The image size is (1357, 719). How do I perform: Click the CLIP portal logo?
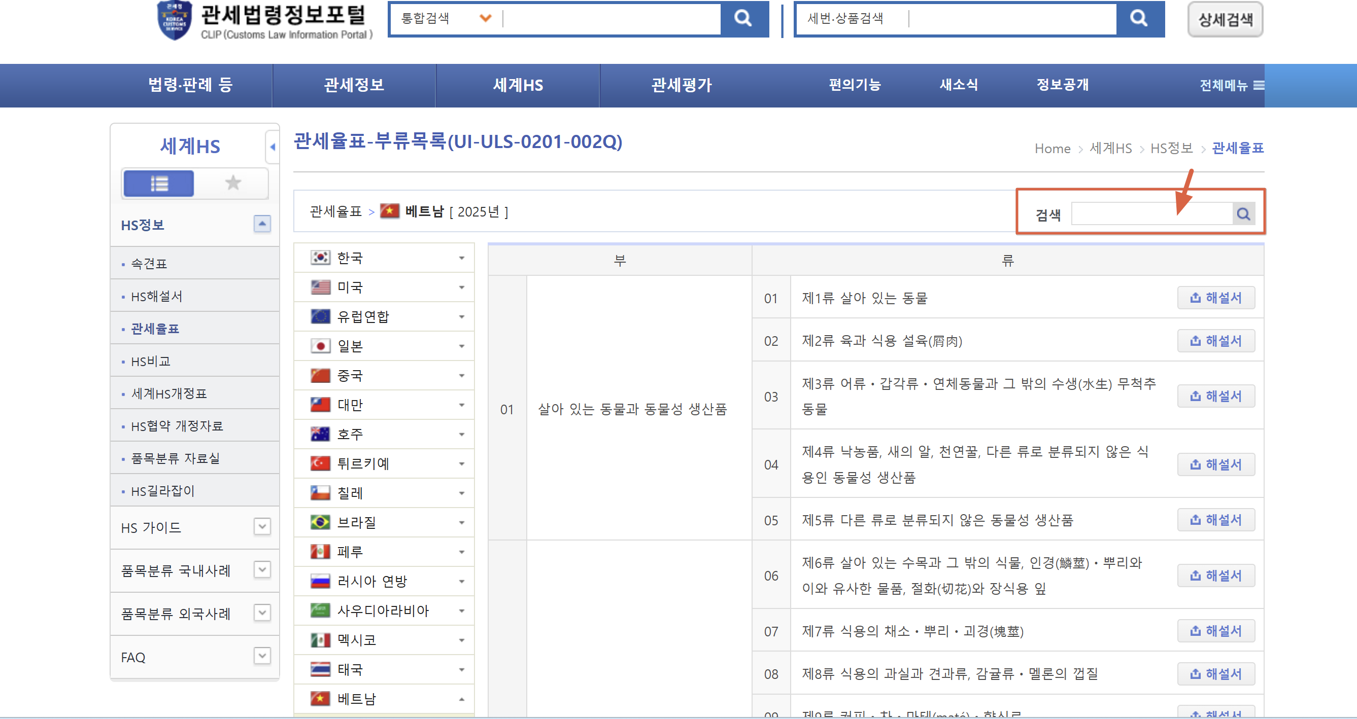click(x=265, y=21)
